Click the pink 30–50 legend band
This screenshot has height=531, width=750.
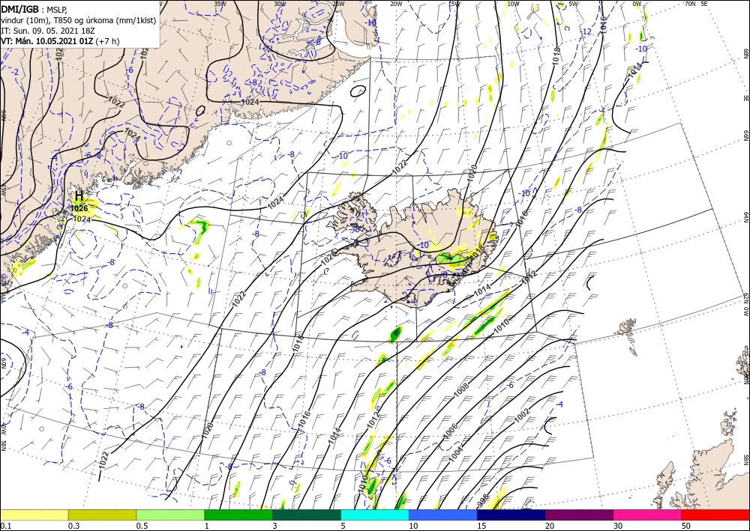click(x=648, y=515)
